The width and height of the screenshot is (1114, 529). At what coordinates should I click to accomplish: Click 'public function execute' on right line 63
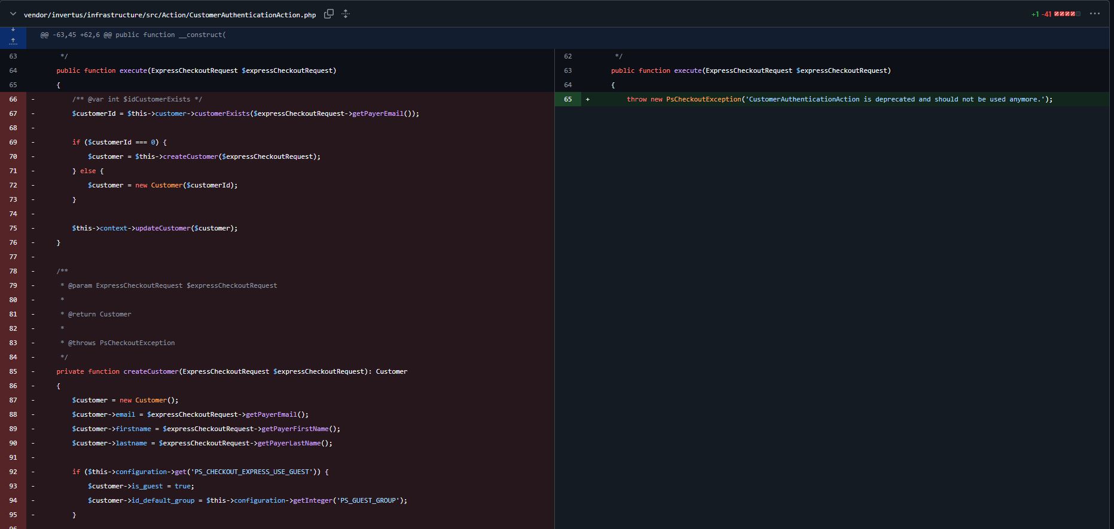(657, 70)
